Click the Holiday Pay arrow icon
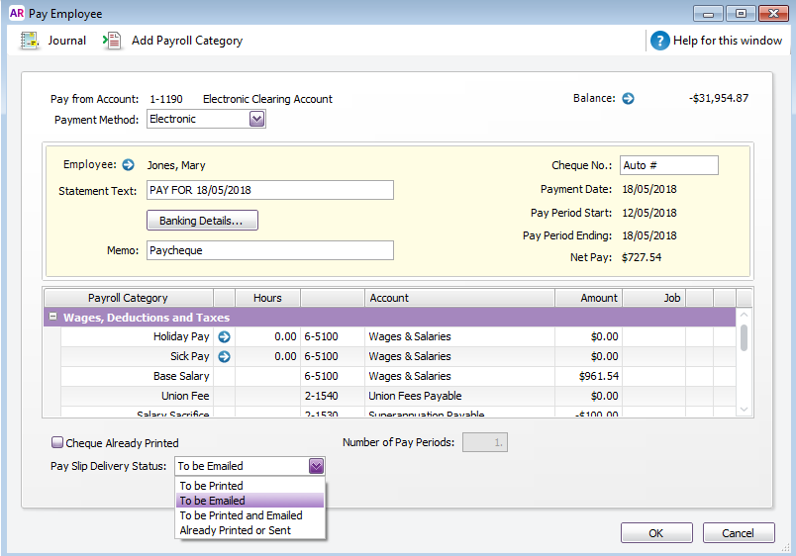This screenshot has height=556, width=796. click(224, 336)
